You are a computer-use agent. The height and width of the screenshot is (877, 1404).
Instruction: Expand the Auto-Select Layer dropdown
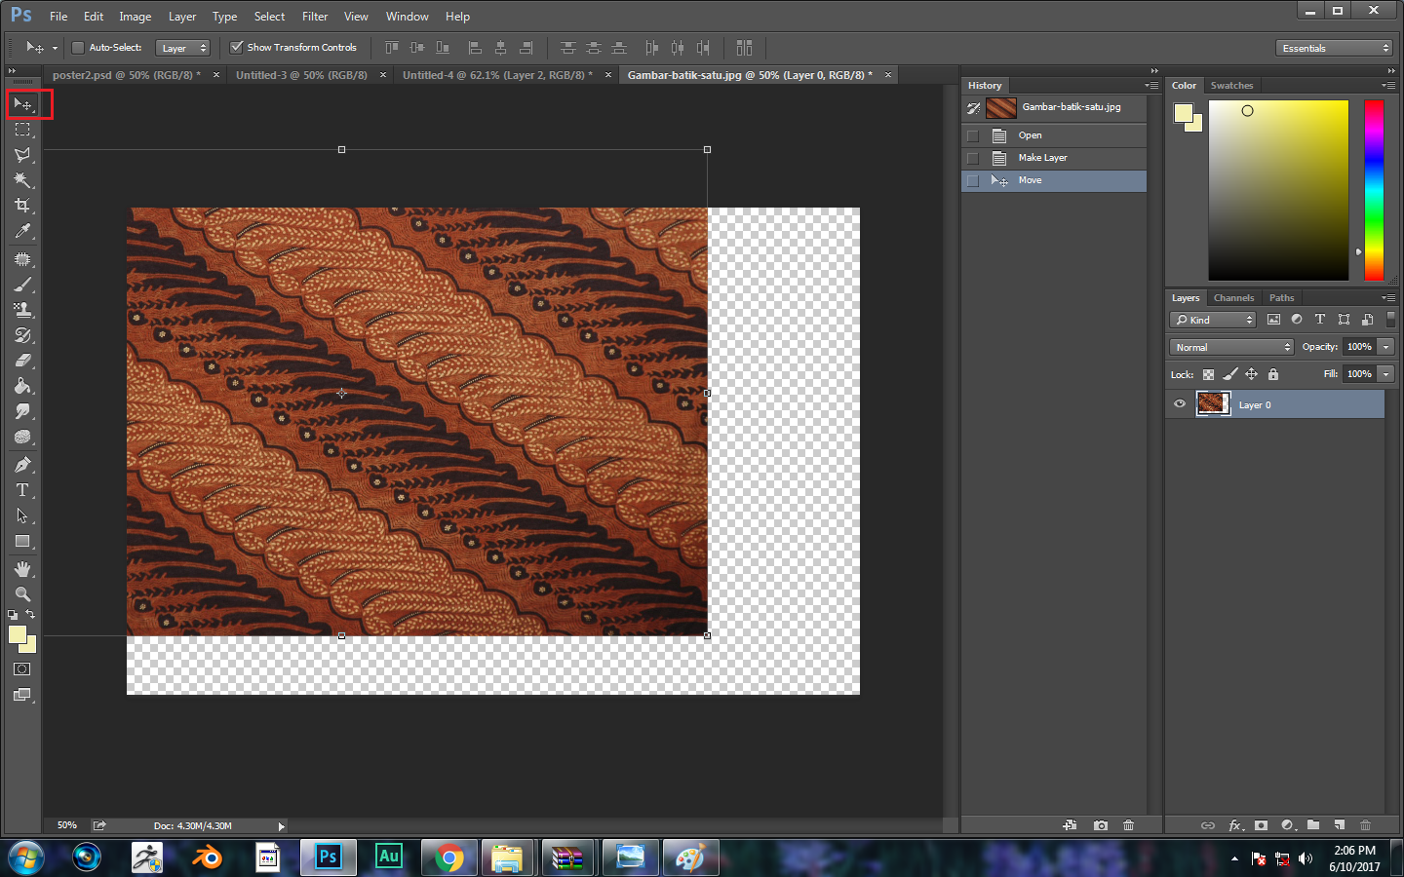(x=184, y=48)
